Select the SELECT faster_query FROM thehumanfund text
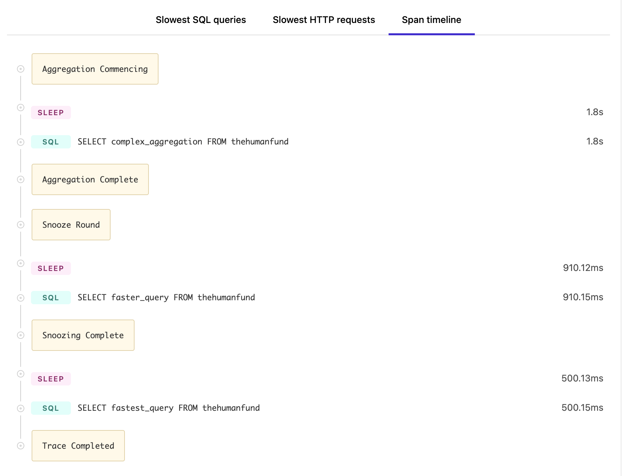Viewport: 622px width, 476px height. 166,297
